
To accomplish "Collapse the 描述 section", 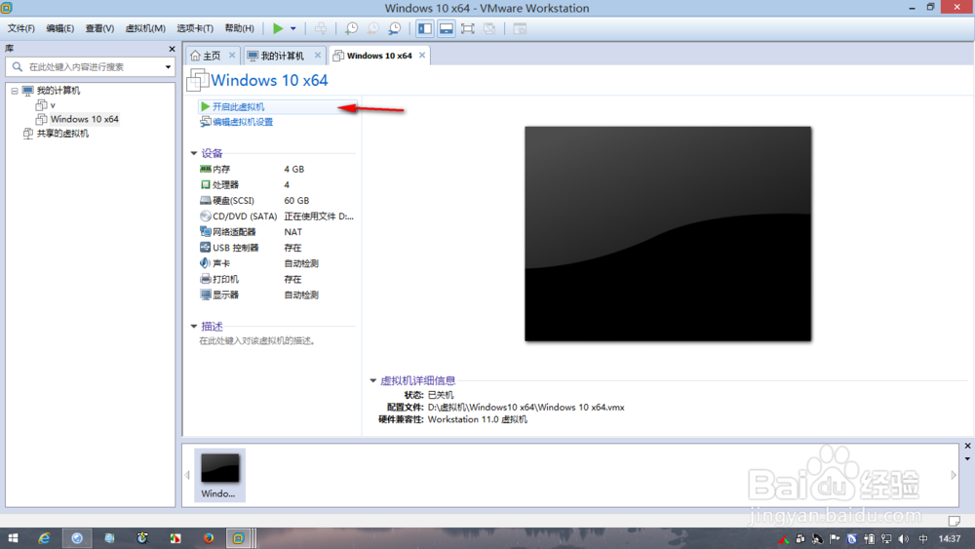I will (x=194, y=326).
